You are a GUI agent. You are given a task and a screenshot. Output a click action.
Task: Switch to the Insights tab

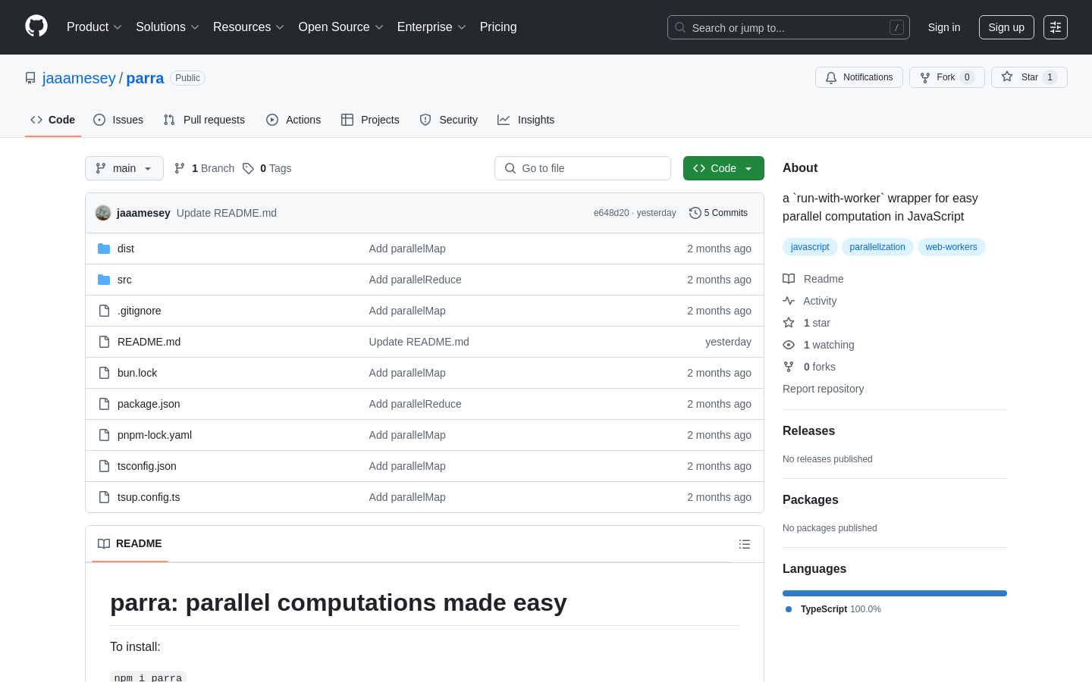coord(526,120)
